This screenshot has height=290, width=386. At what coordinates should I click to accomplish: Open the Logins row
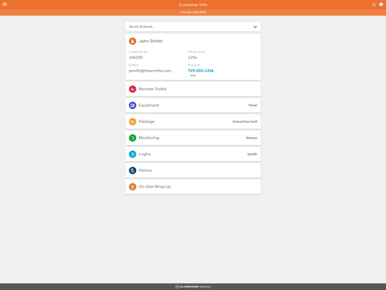(193, 154)
